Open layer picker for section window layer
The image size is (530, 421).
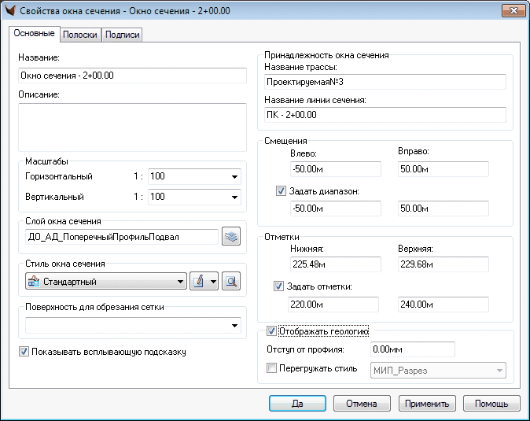(230, 237)
